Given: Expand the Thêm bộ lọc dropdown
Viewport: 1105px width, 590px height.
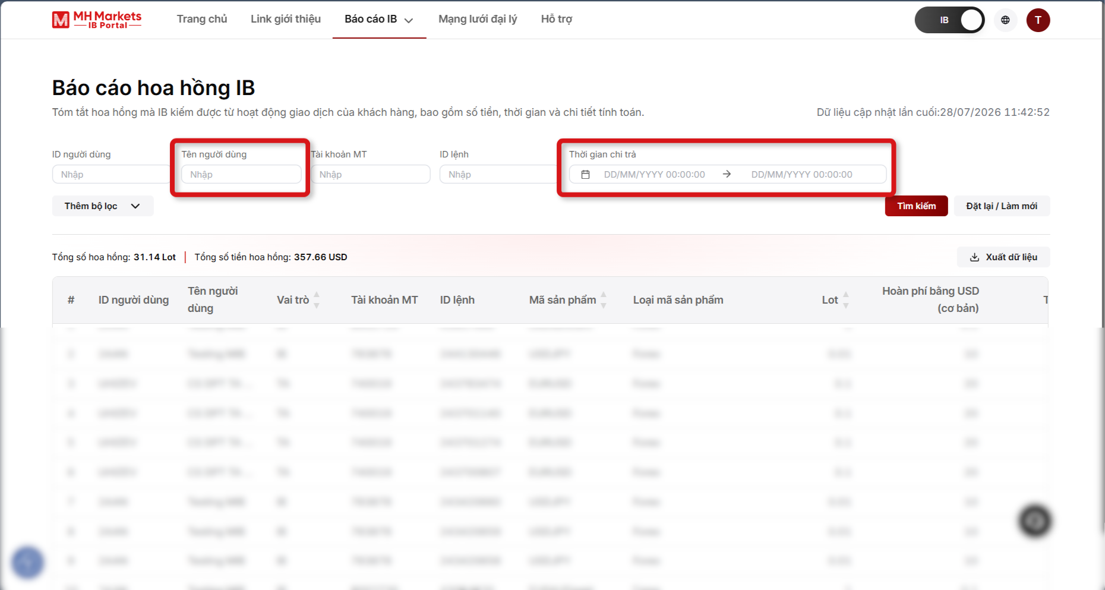Looking at the screenshot, I should pyautogui.click(x=103, y=206).
